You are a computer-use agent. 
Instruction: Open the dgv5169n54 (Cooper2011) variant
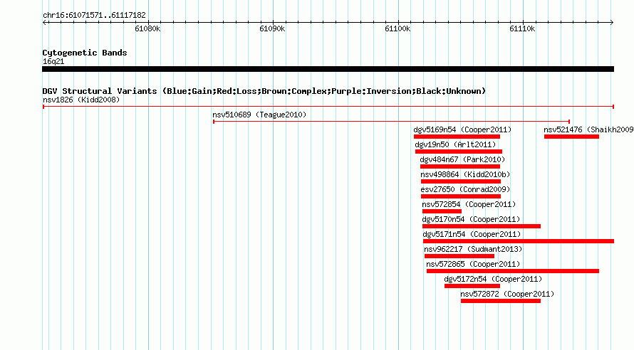(462, 130)
